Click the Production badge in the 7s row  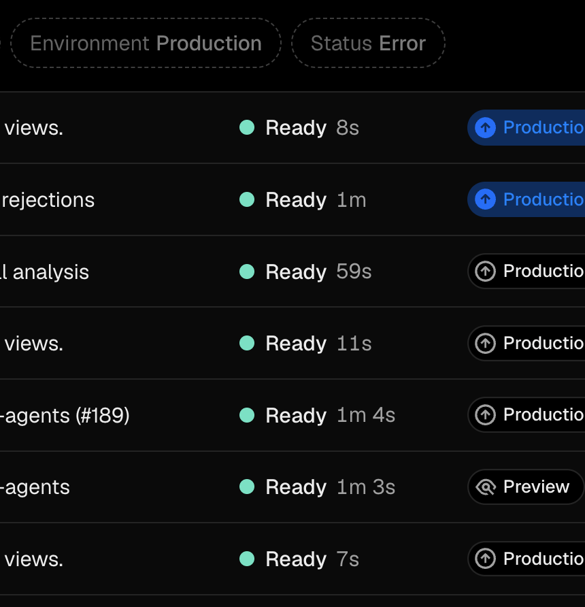(x=526, y=559)
